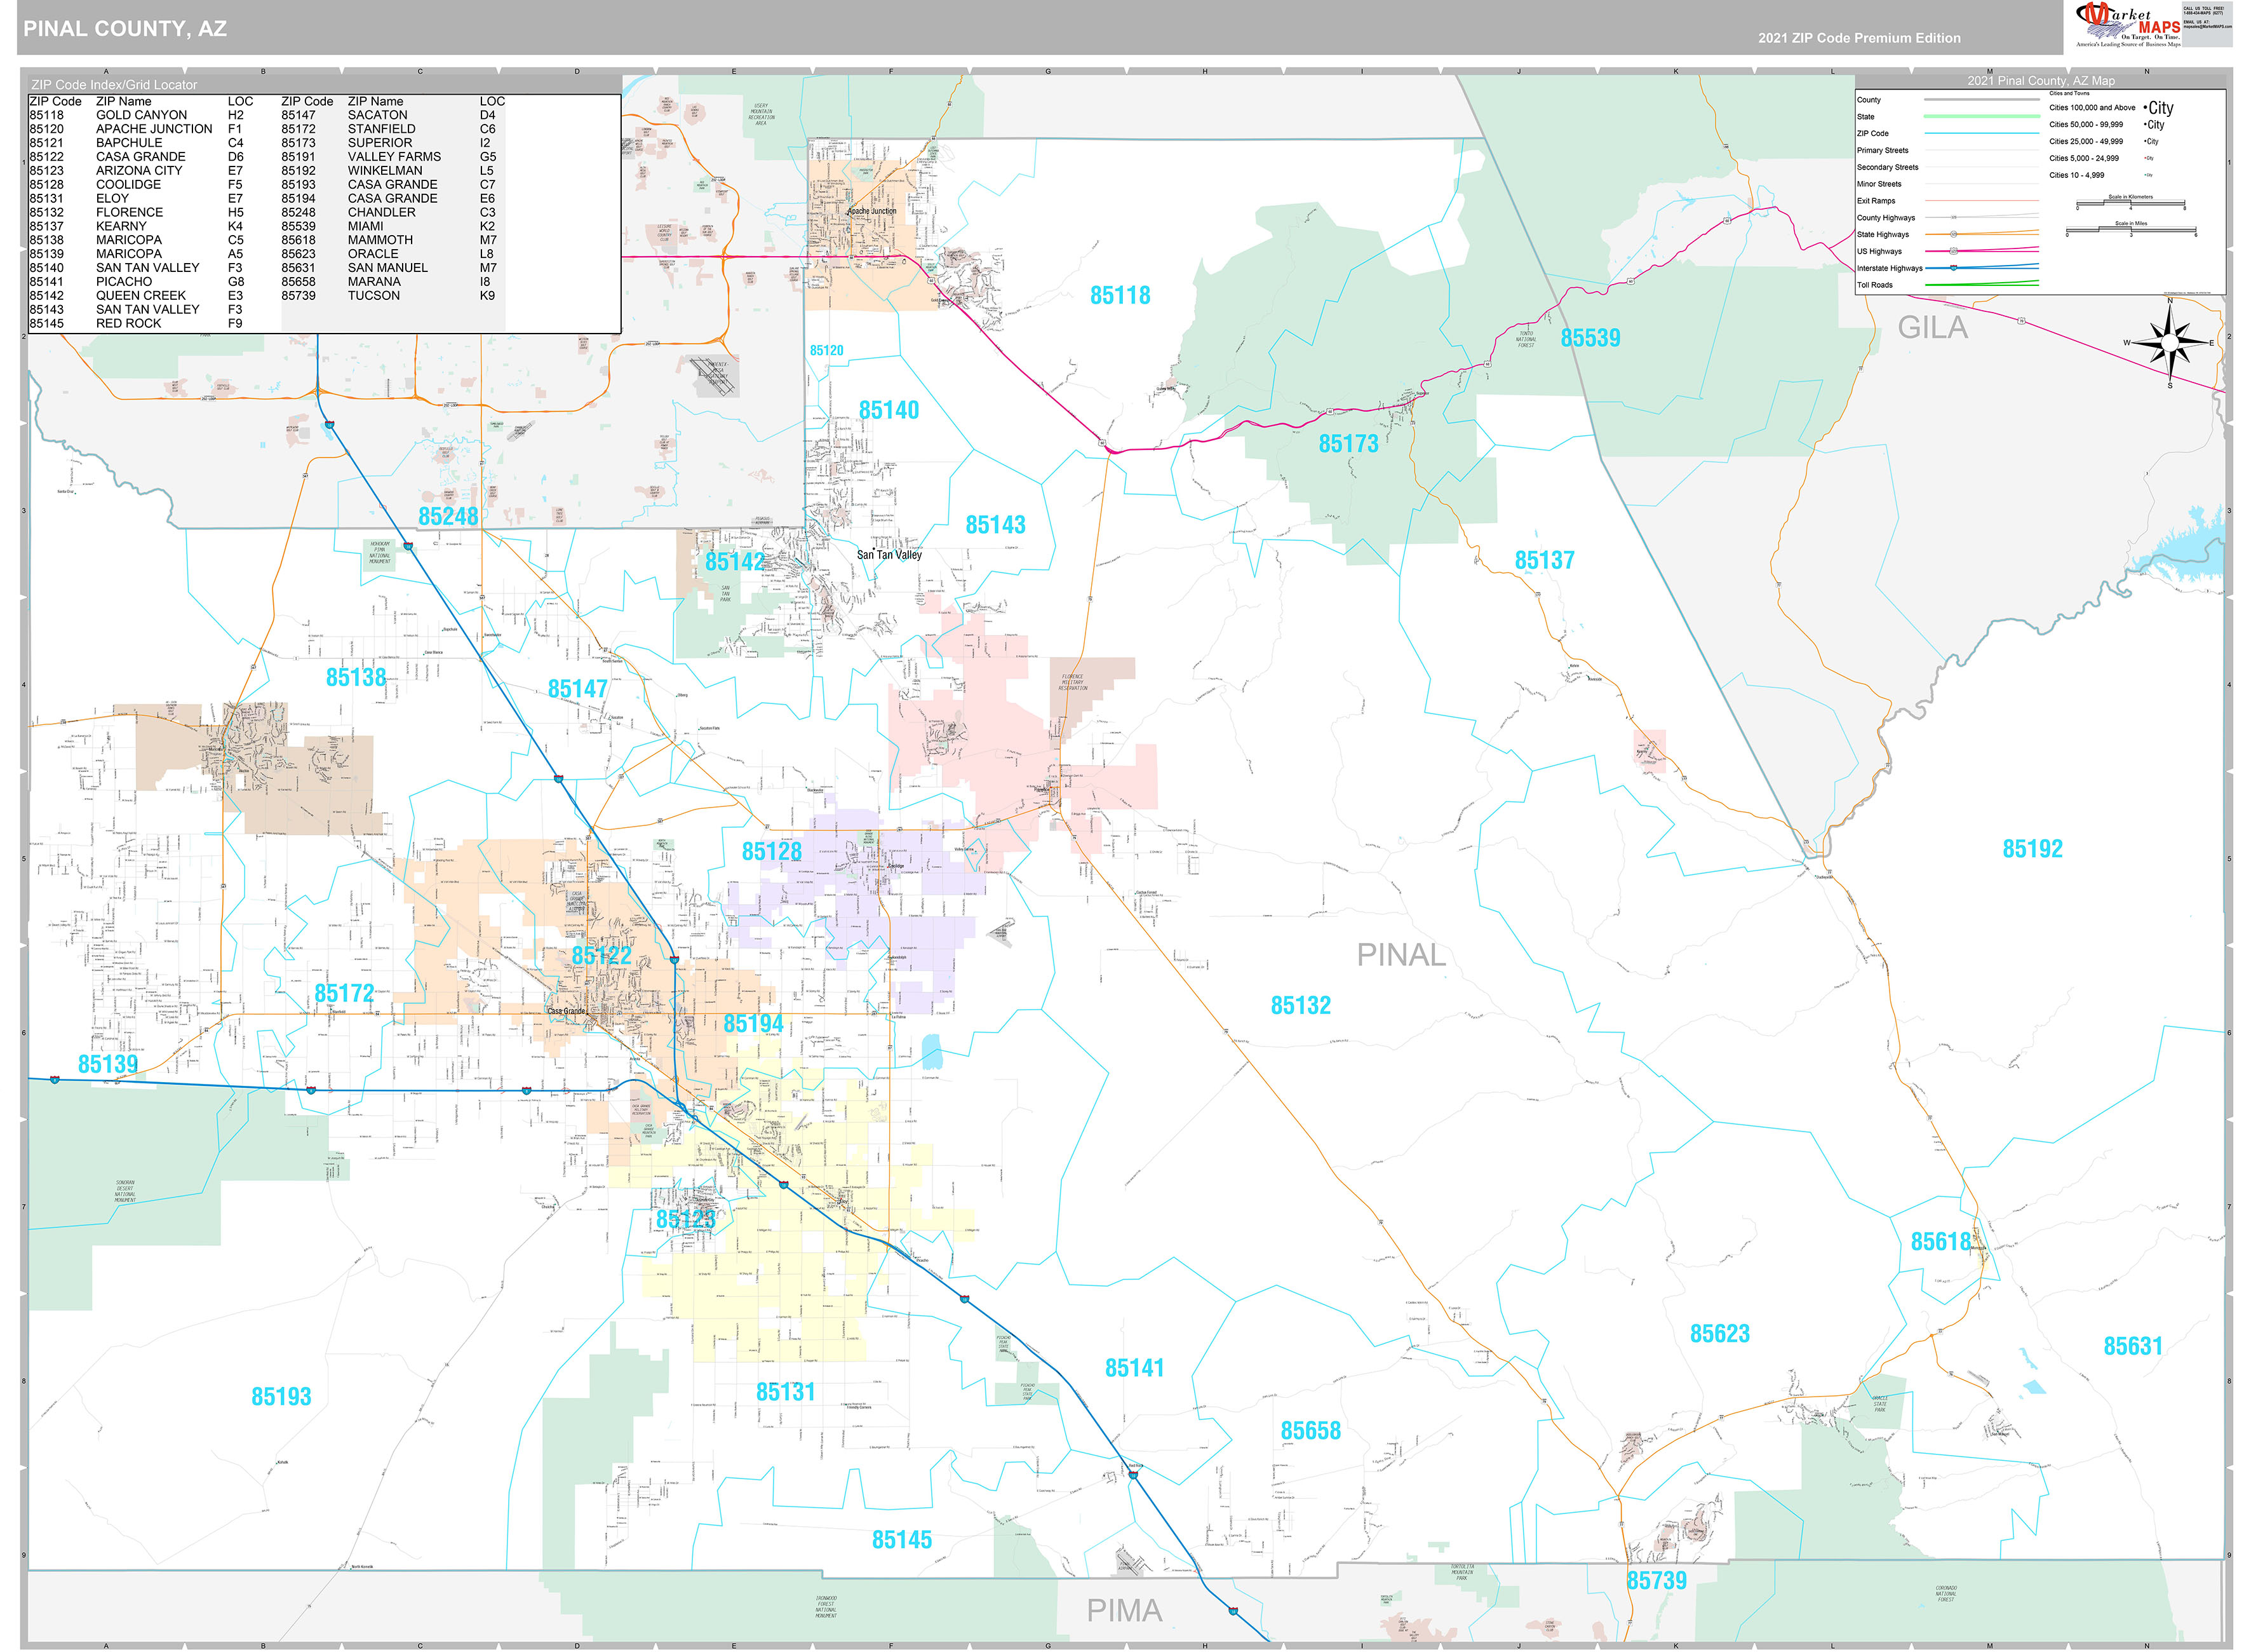Screen dimensions: 2244x1652
Task: Click the gray PINAL county label
Action: [x=1401, y=956]
